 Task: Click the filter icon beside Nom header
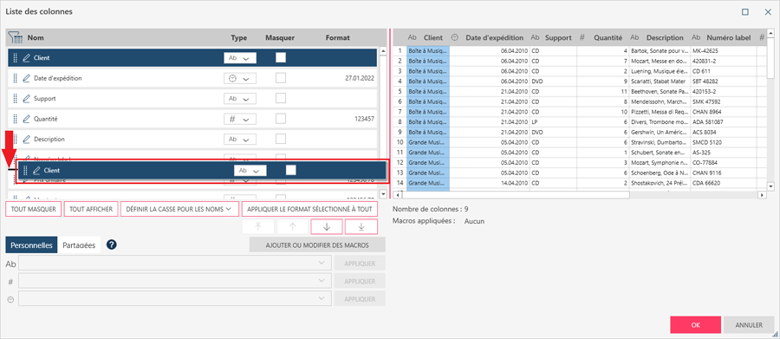tap(16, 37)
